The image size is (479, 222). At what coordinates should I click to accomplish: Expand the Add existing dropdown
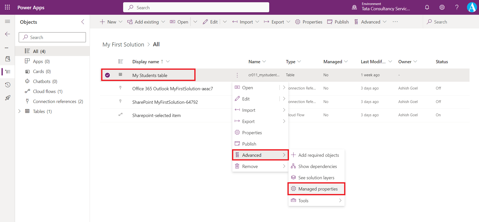click(163, 22)
